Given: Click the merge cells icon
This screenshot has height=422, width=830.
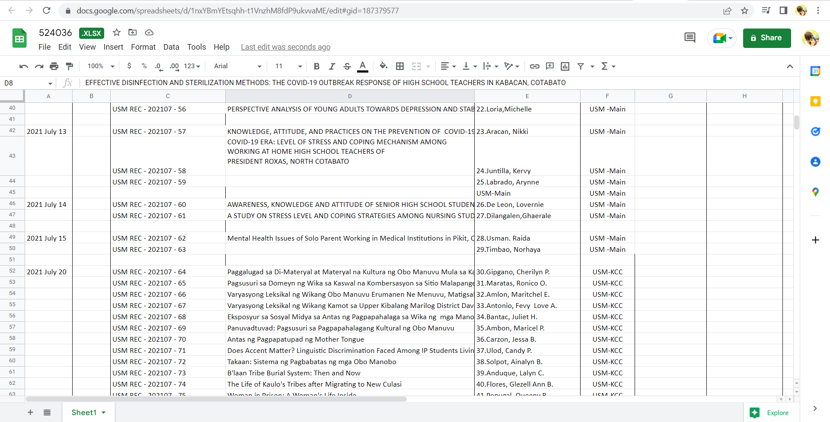Looking at the screenshot, I should [x=416, y=66].
